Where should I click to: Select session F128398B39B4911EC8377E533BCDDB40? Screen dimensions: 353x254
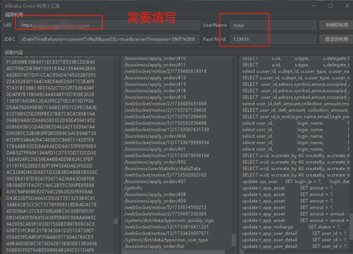click(x=51, y=62)
